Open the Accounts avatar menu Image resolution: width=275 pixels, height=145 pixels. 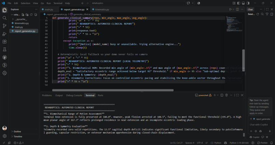(x=4, y=128)
